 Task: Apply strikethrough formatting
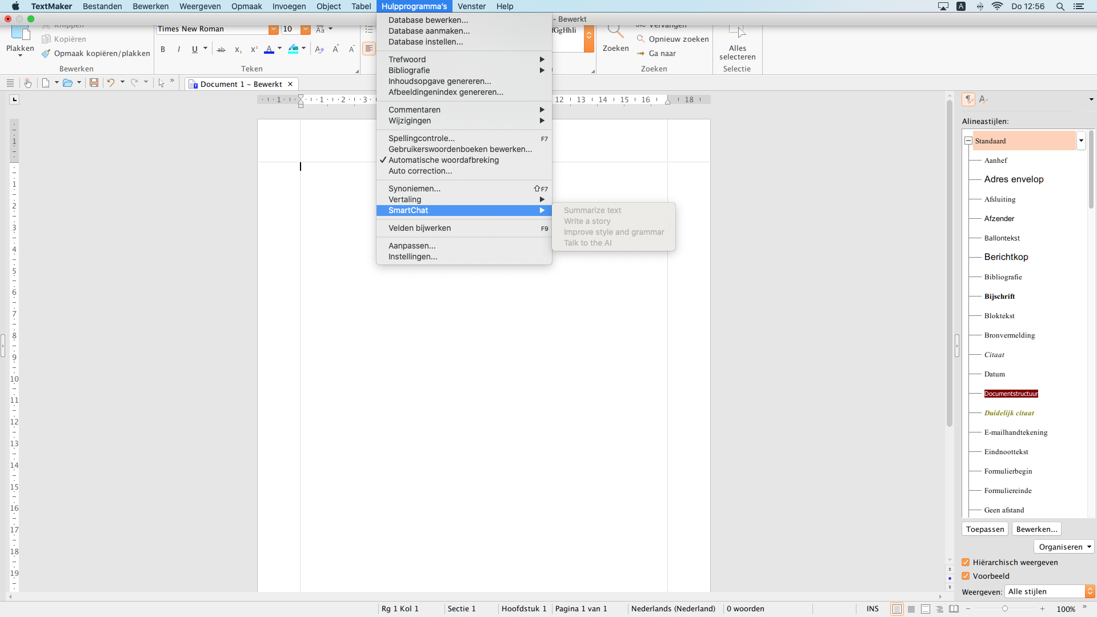(221, 50)
